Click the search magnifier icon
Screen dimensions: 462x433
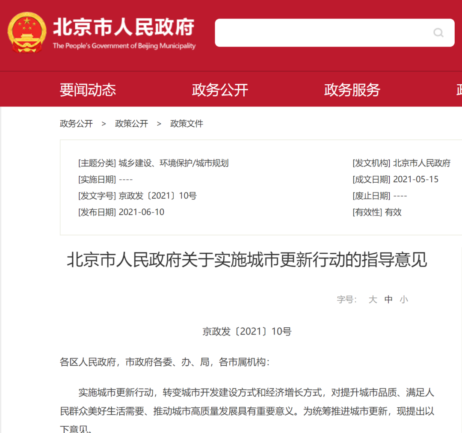pos(438,33)
